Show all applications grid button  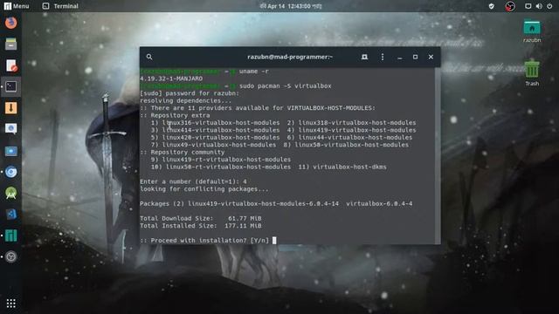[x=11, y=304]
